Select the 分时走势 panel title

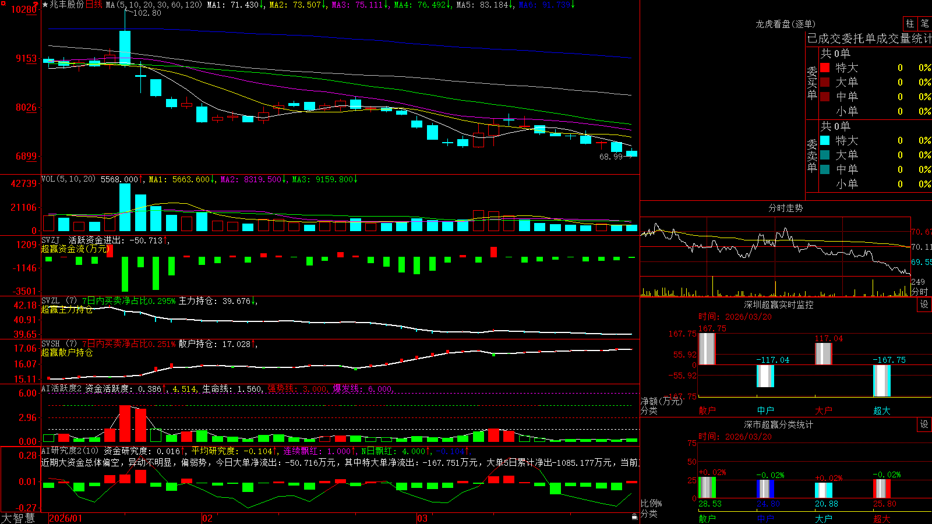[x=785, y=208]
